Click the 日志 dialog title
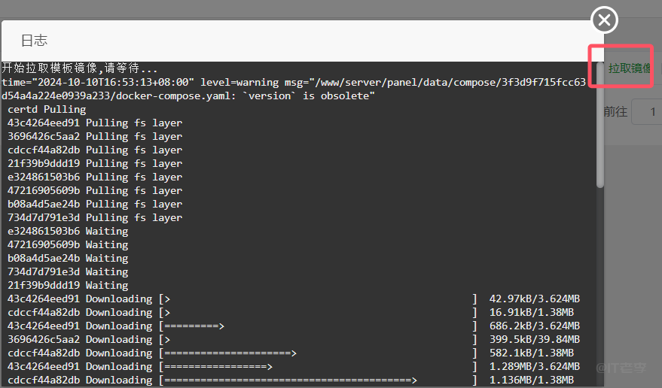 tap(34, 41)
